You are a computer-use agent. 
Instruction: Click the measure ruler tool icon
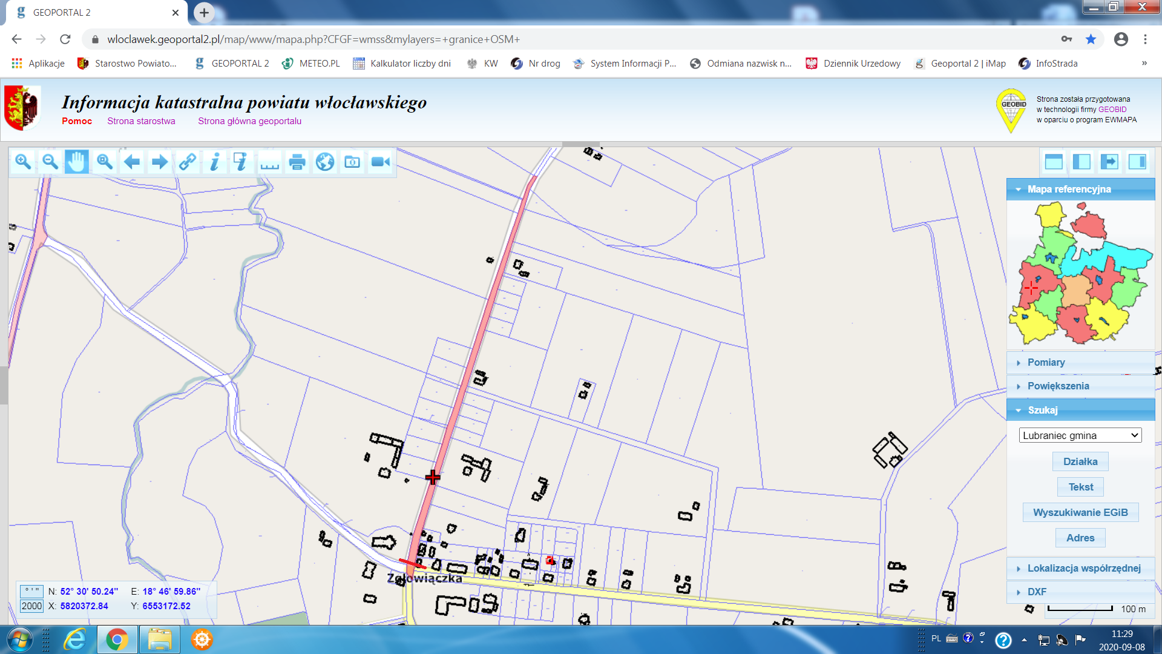pyautogui.click(x=269, y=162)
